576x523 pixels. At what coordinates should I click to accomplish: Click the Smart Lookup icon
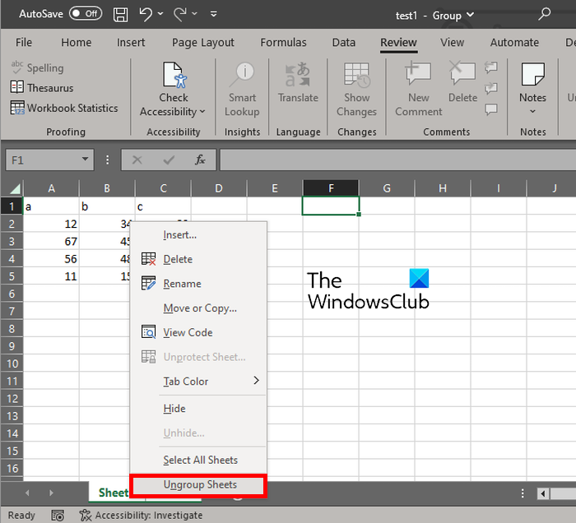(242, 75)
